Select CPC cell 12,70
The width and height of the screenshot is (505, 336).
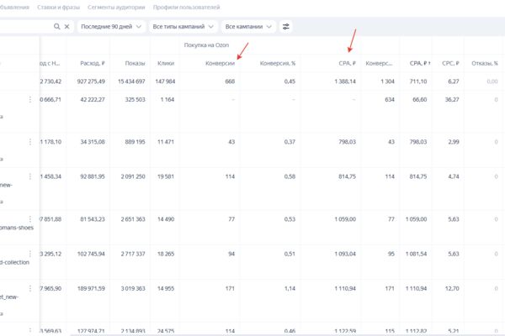tap(452, 288)
